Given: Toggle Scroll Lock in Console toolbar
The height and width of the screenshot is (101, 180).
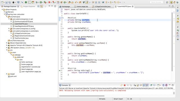Looking at the screenshot, I should click(x=138, y=85).
